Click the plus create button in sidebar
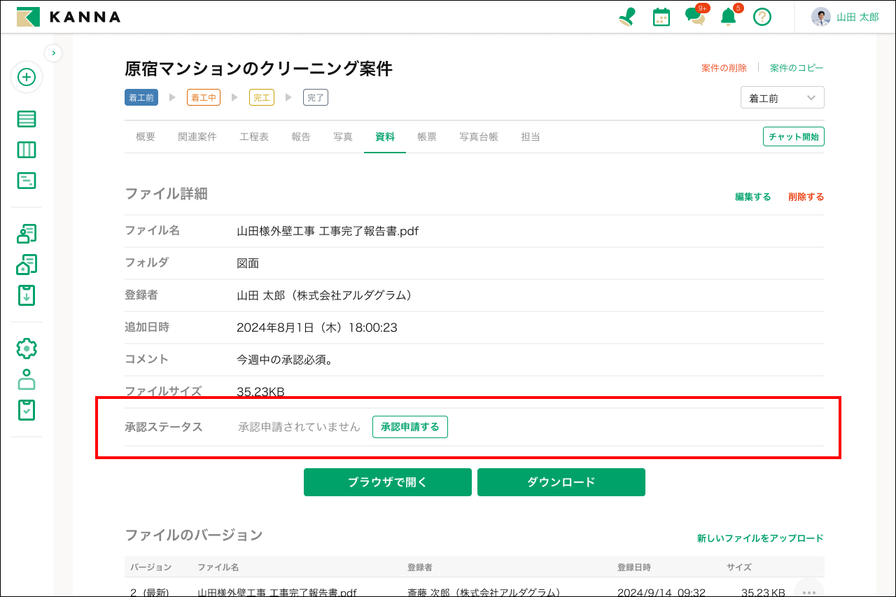 [x=27, y=77]
